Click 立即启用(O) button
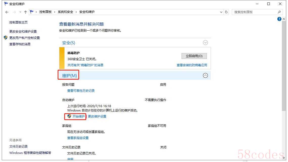This screenshot has height=162, width=288. 194,56
